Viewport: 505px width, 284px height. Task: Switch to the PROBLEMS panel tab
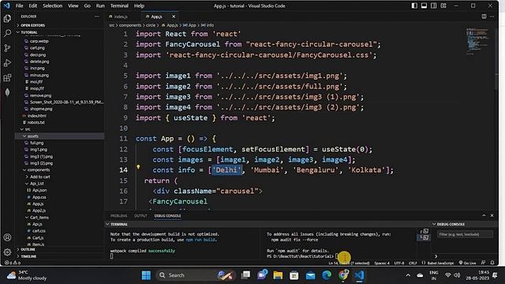click(118, 215)
